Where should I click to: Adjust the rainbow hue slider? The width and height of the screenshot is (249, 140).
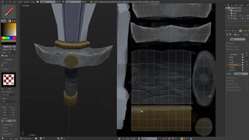coord(9,38)
